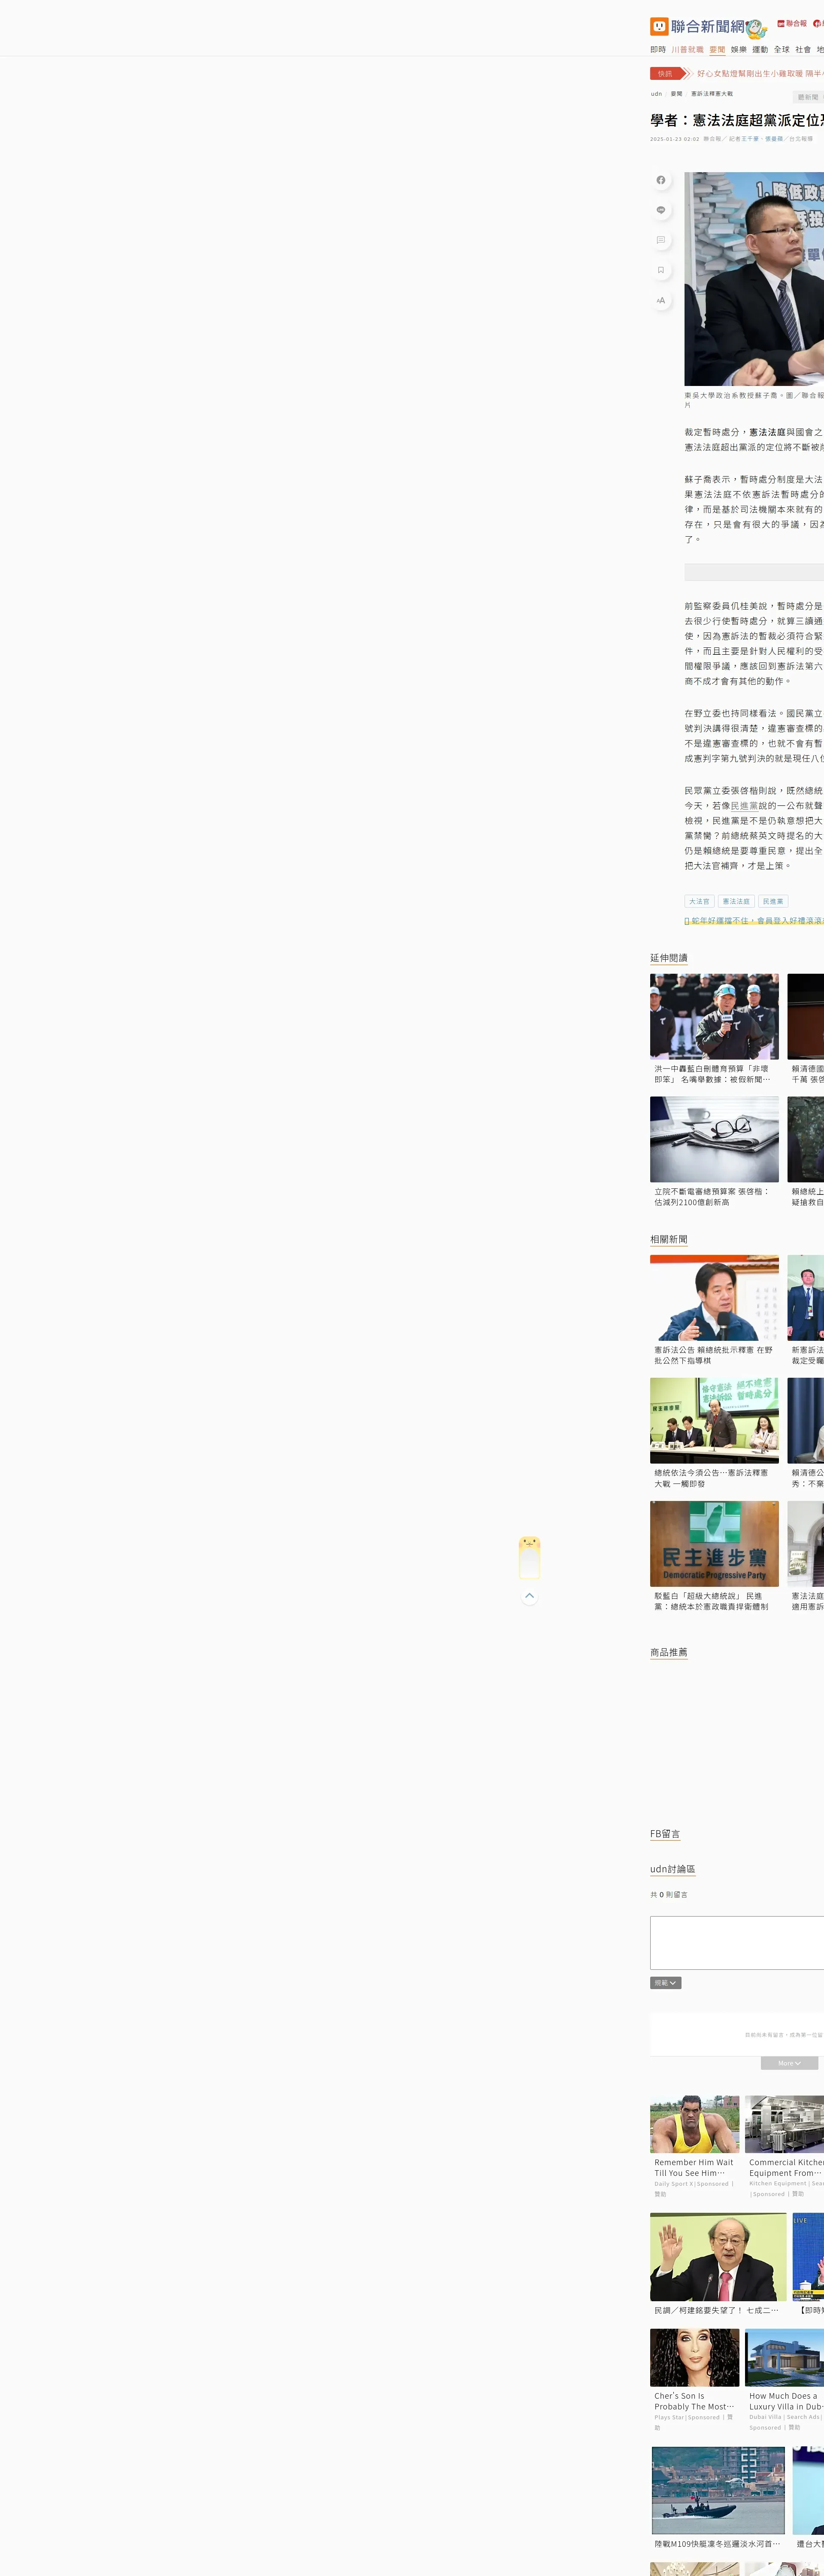
Task: Open the 民主進步黨 related news thumbnail
Action: click(x=714, y=1543)
